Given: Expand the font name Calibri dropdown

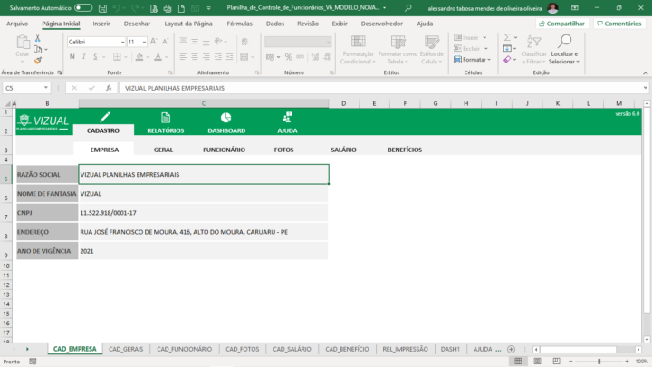Looking at the screenshot, I should click(x=122, y=42).
